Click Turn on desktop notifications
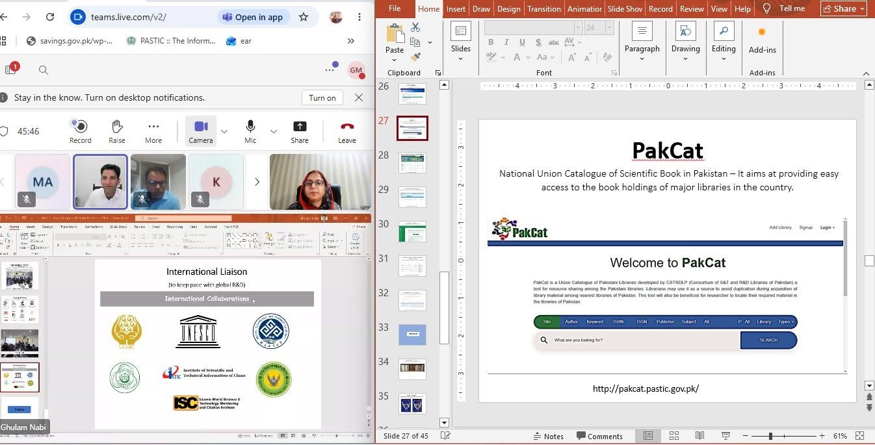Image resolution: width=875 pixels, height=445 pixels. [x=322, y=98]
